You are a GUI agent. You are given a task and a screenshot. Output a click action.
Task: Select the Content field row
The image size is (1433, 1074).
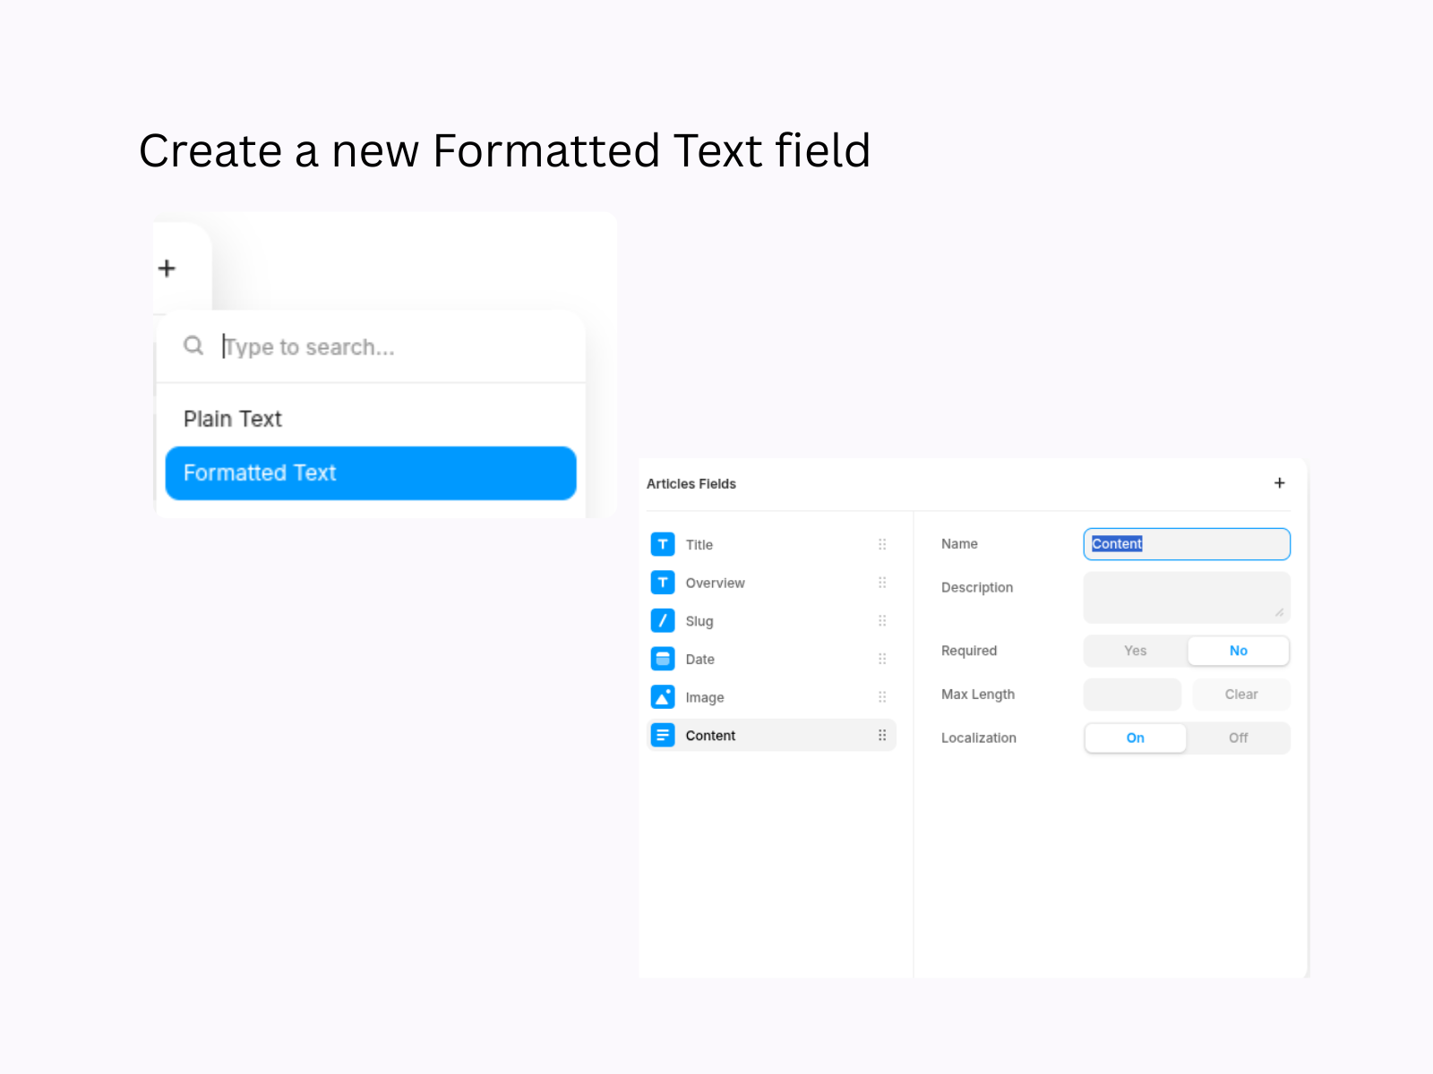tap(770, 736)
